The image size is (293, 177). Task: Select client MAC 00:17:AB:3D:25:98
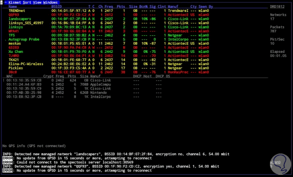pyautogui.click(x=24, y=93)
